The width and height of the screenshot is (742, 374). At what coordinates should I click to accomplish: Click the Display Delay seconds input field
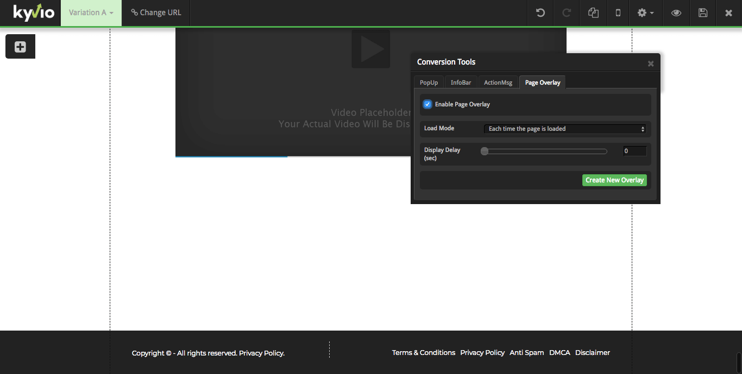tap(635, 151)
